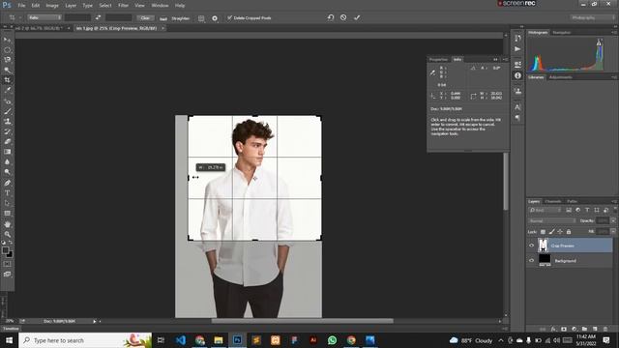Viewport: 619px width, 348px height.
Task: Select the Brush tool
Action: pyautogui.click(x=7, y=112)
